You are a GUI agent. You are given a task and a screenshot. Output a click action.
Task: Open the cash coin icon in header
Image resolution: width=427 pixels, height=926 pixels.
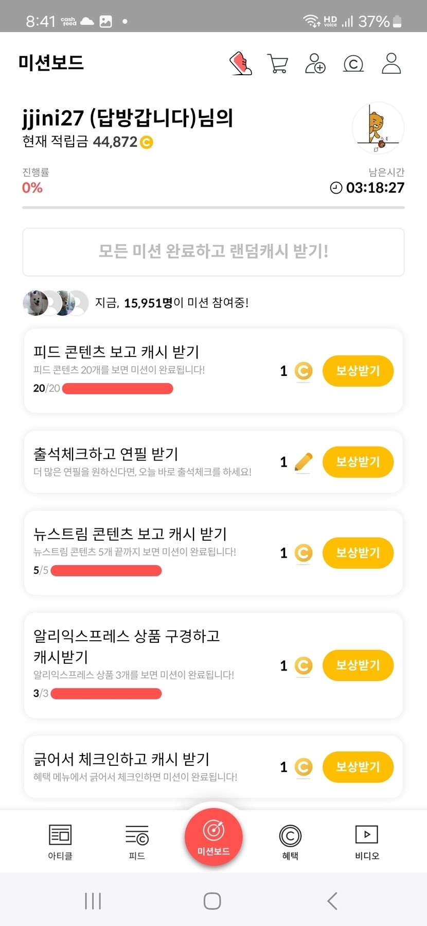coord(353,64)
